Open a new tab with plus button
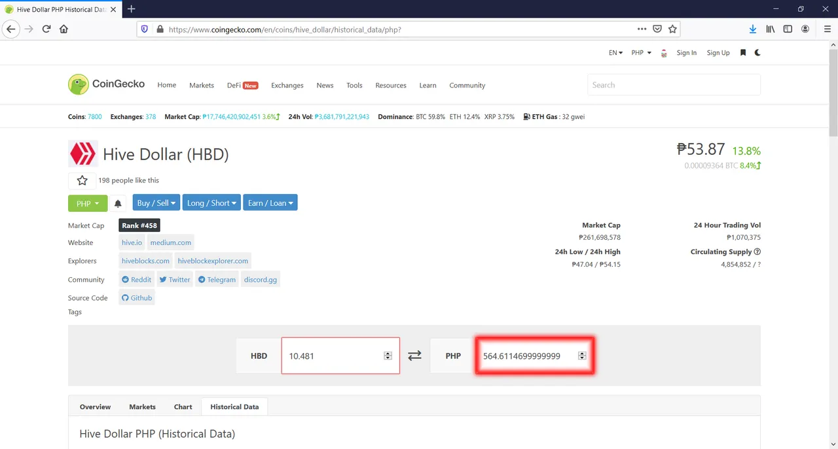 (x=131, y=8)
